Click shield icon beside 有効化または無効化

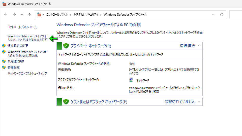(4, 52)
